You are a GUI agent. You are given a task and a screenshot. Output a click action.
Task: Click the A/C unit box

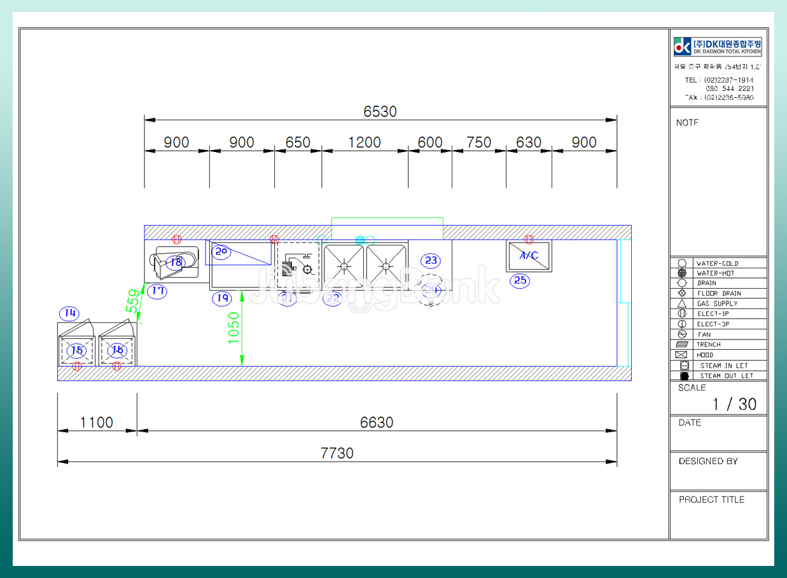[529, 256]
